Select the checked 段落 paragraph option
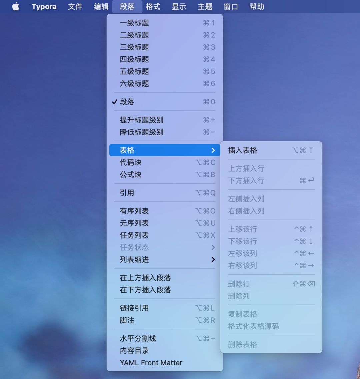360x379 pixels. tap(165, 102)
